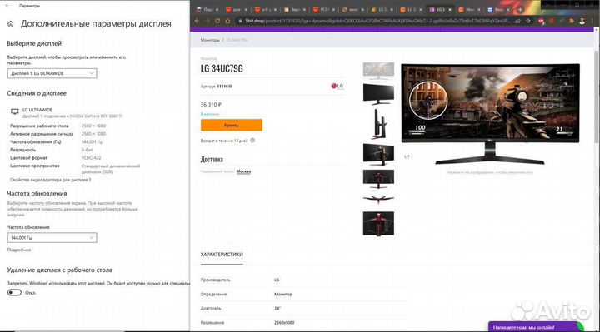Close the 'Звук' browser tab
Image resolution: width=600 pixels, height=332 pixels.
tap(305, 9)
